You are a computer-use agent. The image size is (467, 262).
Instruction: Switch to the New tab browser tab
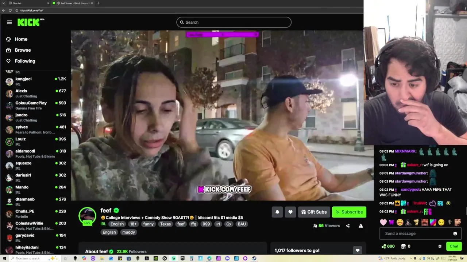tap(28, 3)
